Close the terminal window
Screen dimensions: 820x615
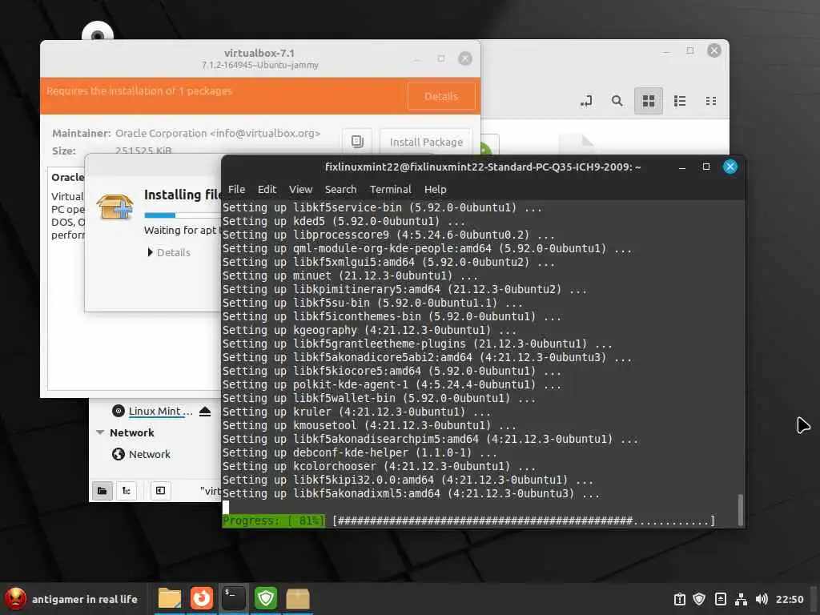[730, 167]
